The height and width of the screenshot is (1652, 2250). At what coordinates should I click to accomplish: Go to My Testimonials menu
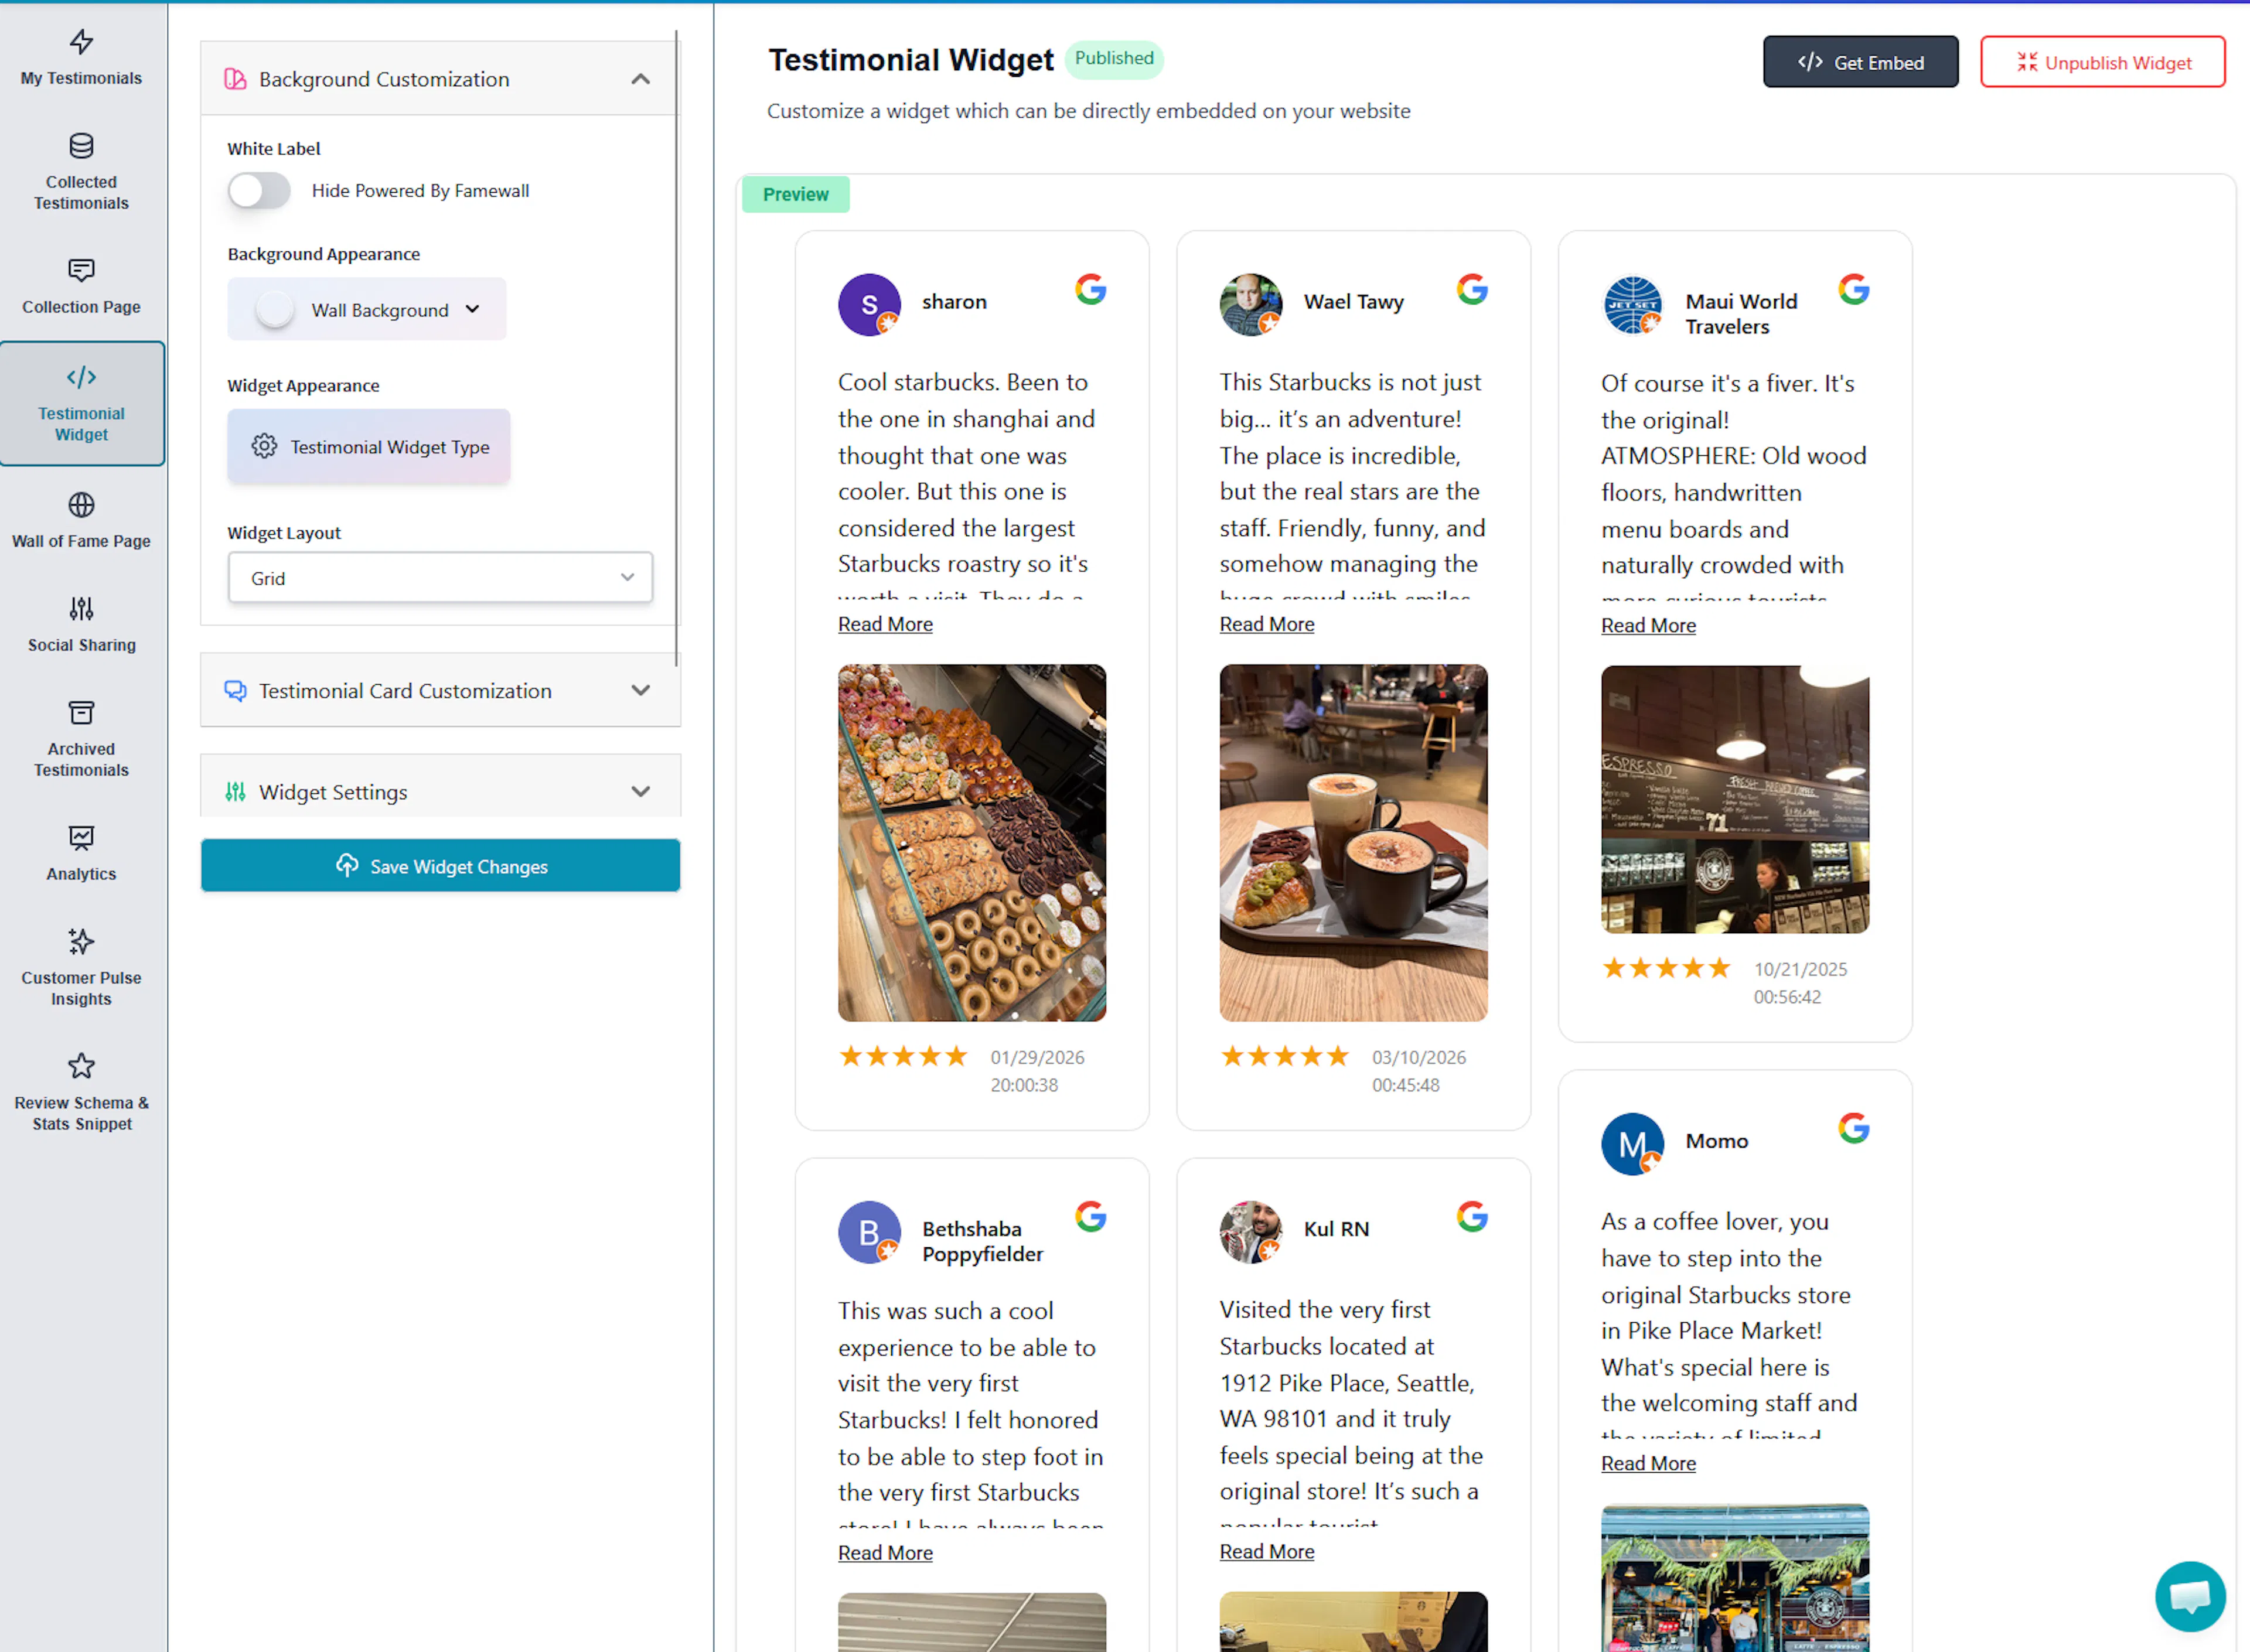pyautogui.click(x=82, y=58)
